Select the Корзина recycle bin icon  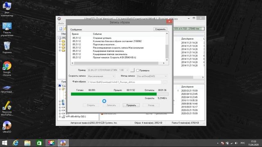(x=7, y=47)
